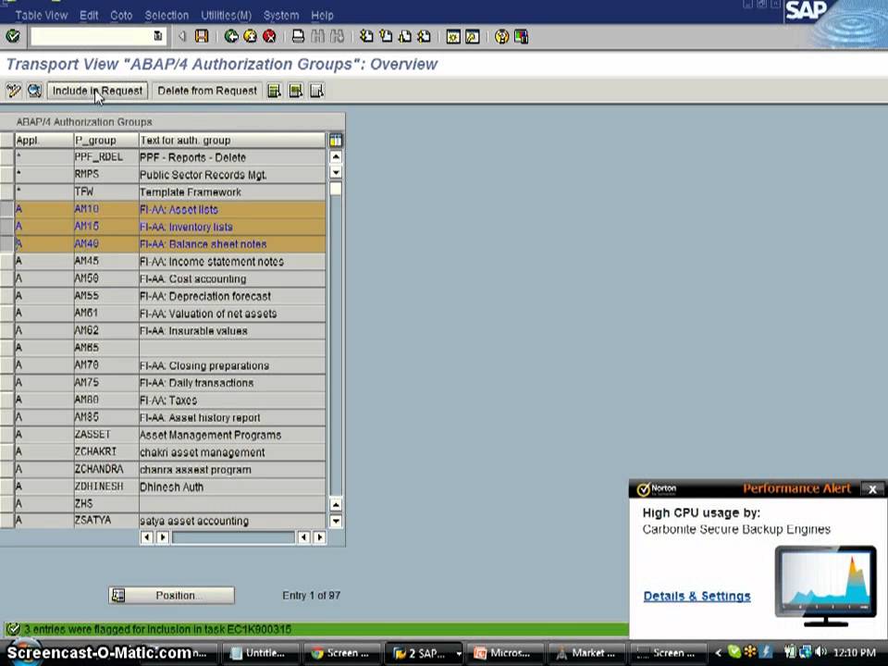The height and width of the screenshot is (666, 888).
Task: Click the Deselect all icon
Action: point(316,91)
